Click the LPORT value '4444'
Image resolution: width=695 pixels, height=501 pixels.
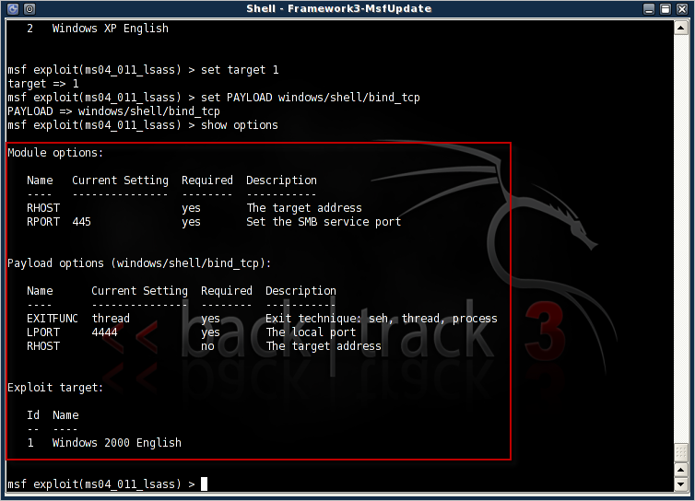pos(104,332)
